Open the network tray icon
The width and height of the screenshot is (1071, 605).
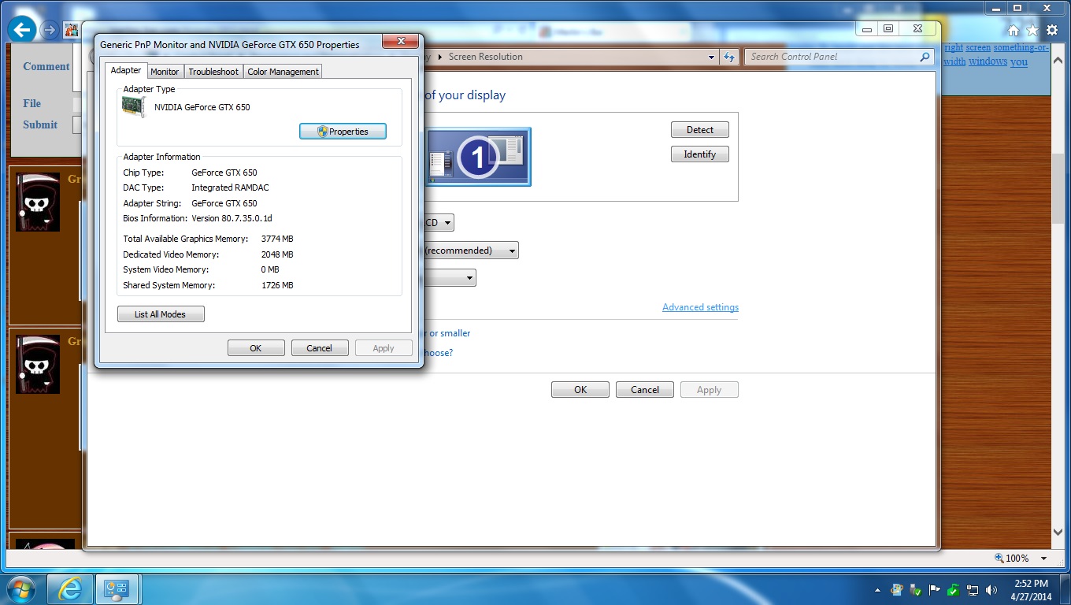tap(973, 589)
